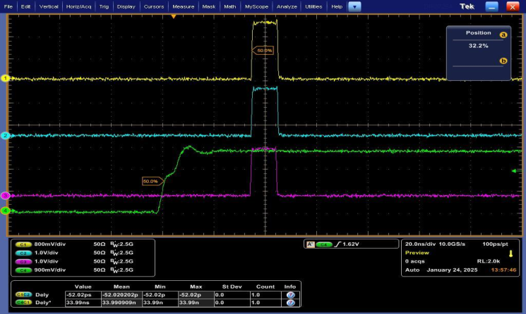The image size is (526, 314).
Task: Click the A trigger badge in trigger readout
Action: (309, 244)
